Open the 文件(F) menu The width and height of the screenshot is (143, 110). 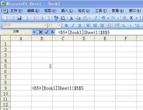point(16,11)
